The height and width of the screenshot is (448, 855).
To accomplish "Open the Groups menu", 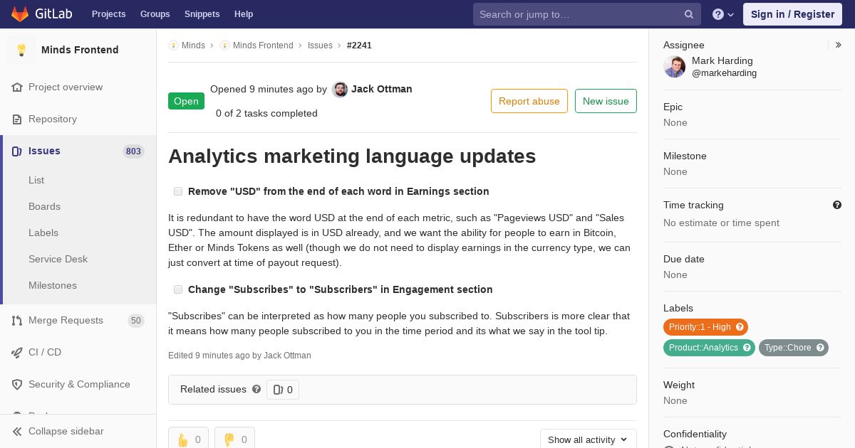I will click(x=155, y=14).
